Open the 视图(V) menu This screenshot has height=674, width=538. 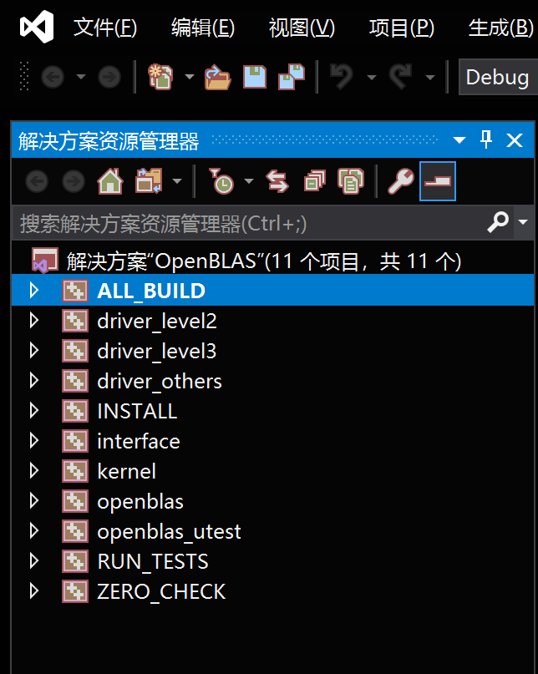[302, 28]
